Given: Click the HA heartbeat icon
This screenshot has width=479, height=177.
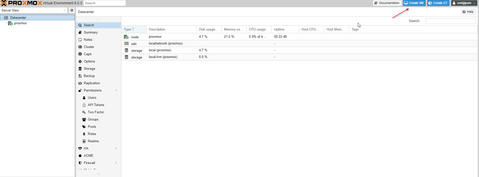Looking at the screenshot, I should pyautogui.click(x=80, y=148).
